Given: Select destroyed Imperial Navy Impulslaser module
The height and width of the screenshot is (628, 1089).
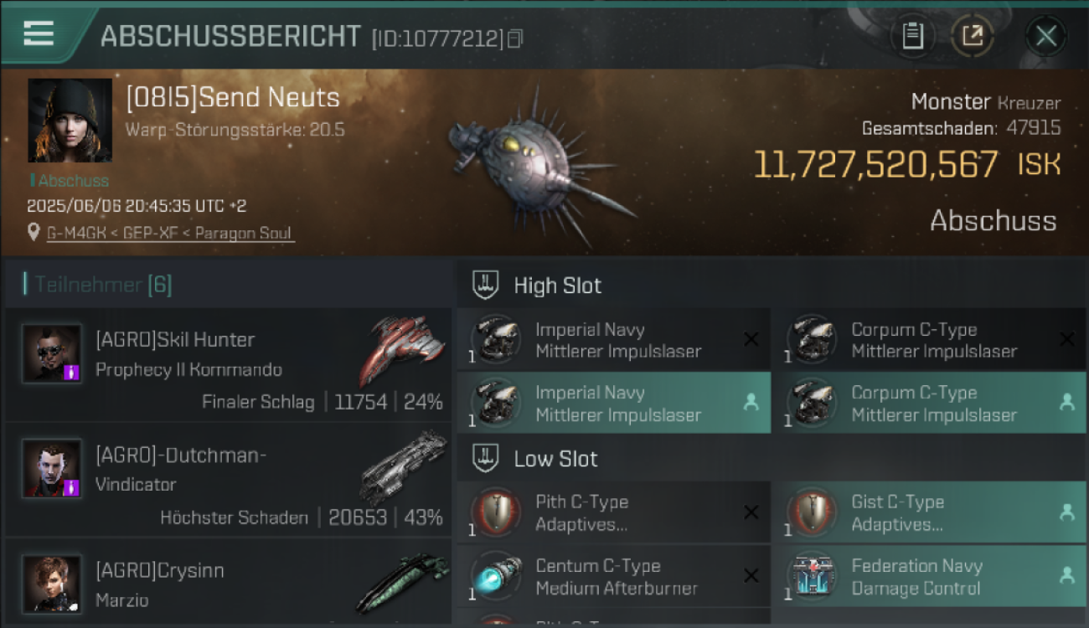Looking at the screenshot, I should [614, 340].
